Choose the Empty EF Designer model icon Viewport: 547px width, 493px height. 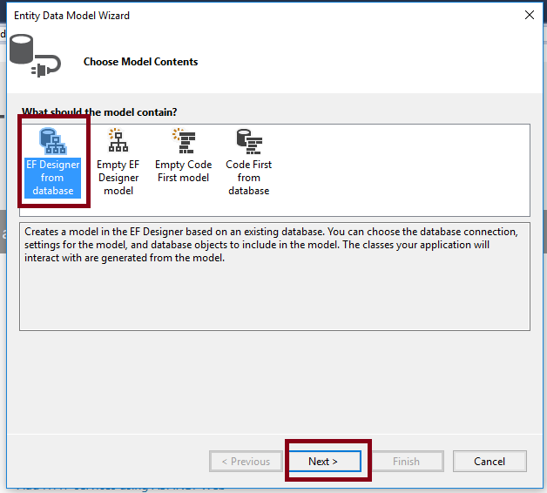point(118,140)
